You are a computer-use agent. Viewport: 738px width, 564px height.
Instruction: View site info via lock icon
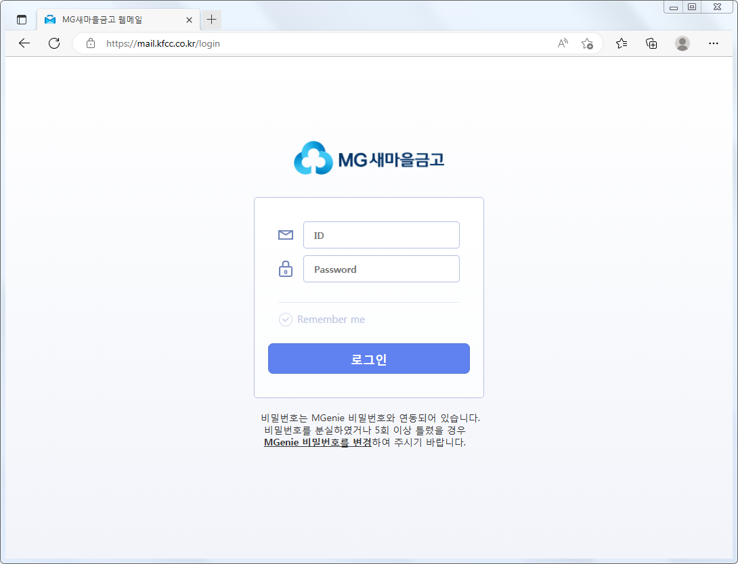pyautogui.click(x=91, y=43)
